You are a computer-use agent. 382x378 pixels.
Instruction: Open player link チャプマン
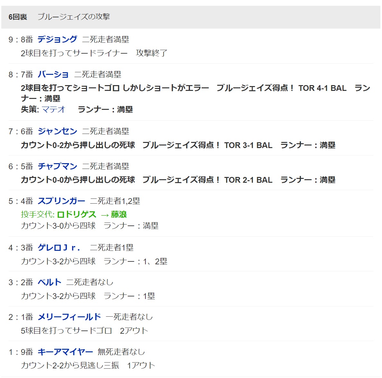(x=57, y=166)
